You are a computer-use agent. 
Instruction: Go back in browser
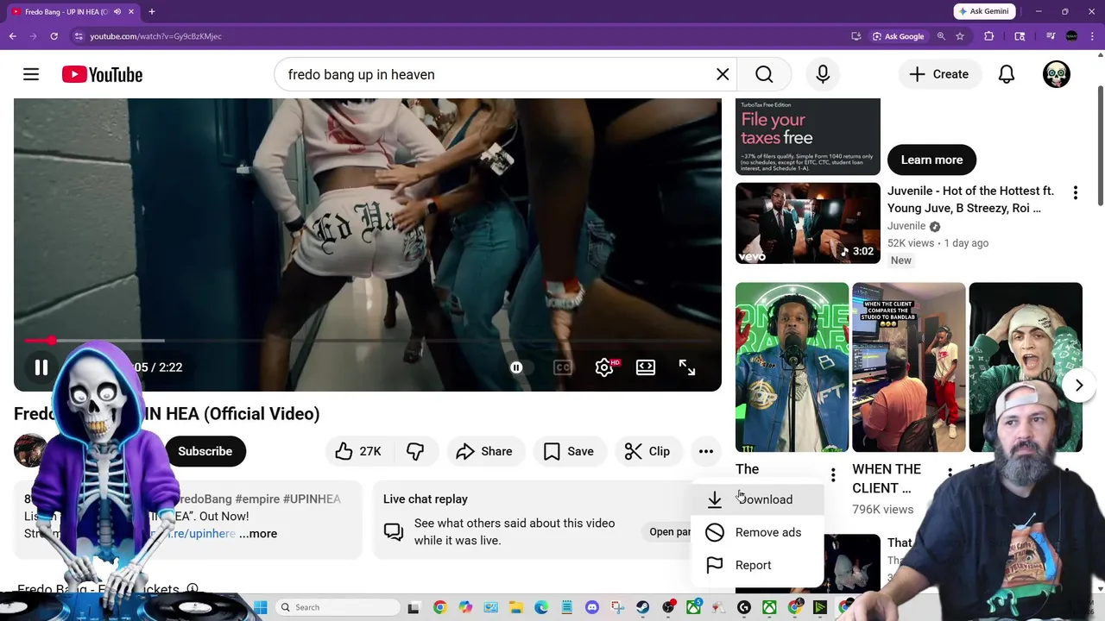click(13, 36)
